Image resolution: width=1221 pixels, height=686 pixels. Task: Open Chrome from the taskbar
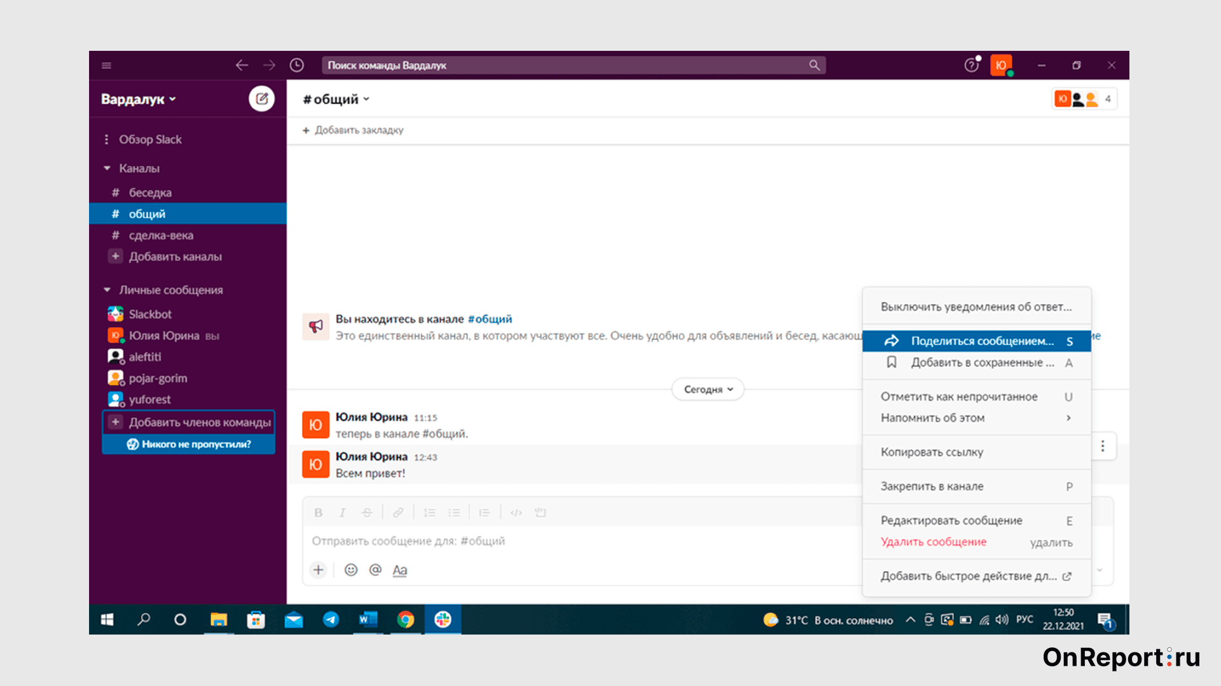pos(405,619)
